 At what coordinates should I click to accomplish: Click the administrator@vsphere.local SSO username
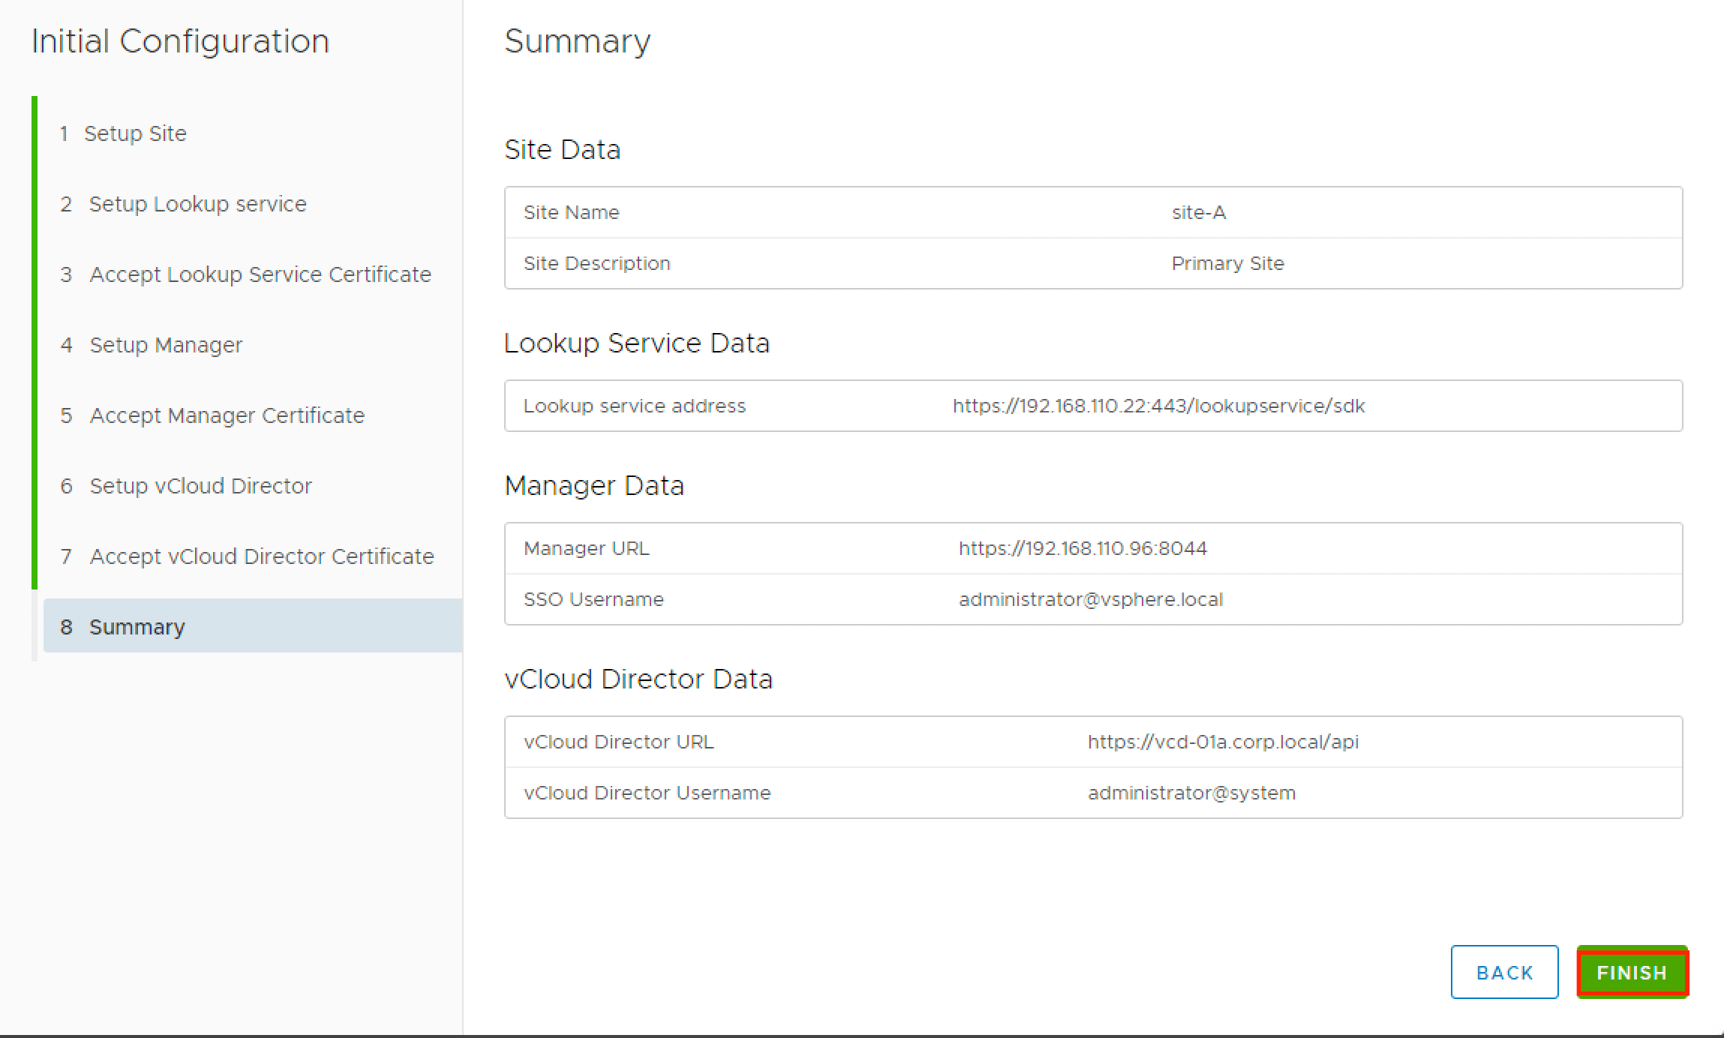coord(1091,600)
